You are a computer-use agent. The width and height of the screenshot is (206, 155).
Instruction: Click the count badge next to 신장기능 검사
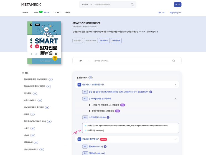coord(151,92)
